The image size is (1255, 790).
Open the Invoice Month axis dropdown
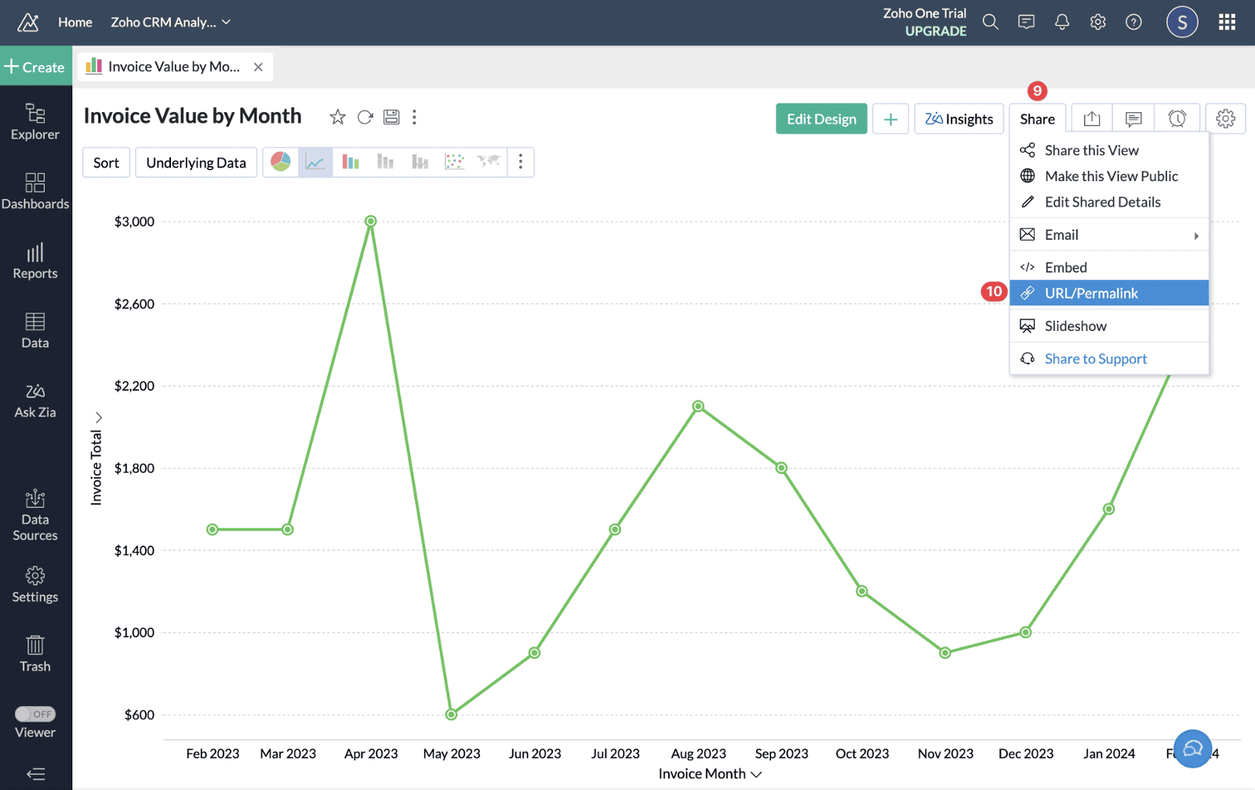[x=756, y=774]
